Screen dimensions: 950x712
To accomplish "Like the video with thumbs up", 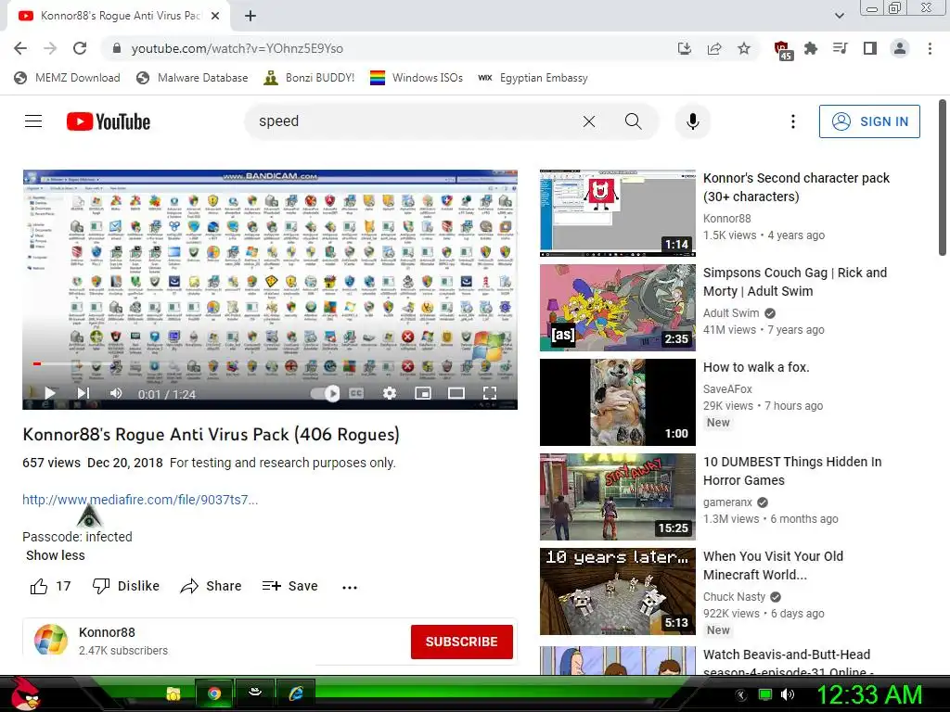I will (x=50, y=586).
